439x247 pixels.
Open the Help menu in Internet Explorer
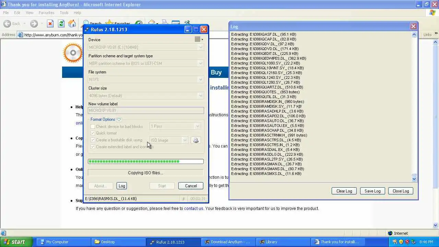click(77, 13)
